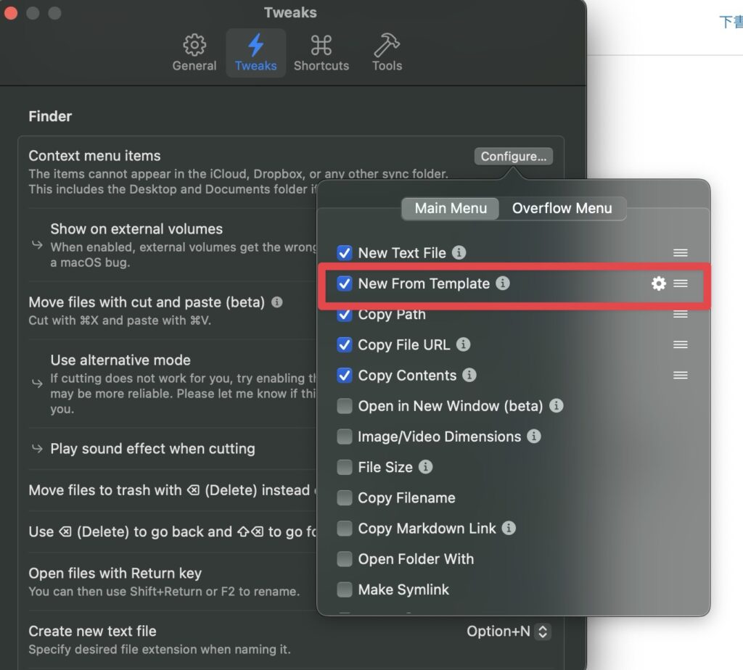Click 'Open files with Return key' text
Viewport: 743px width, 670px height.
point(115,574)
